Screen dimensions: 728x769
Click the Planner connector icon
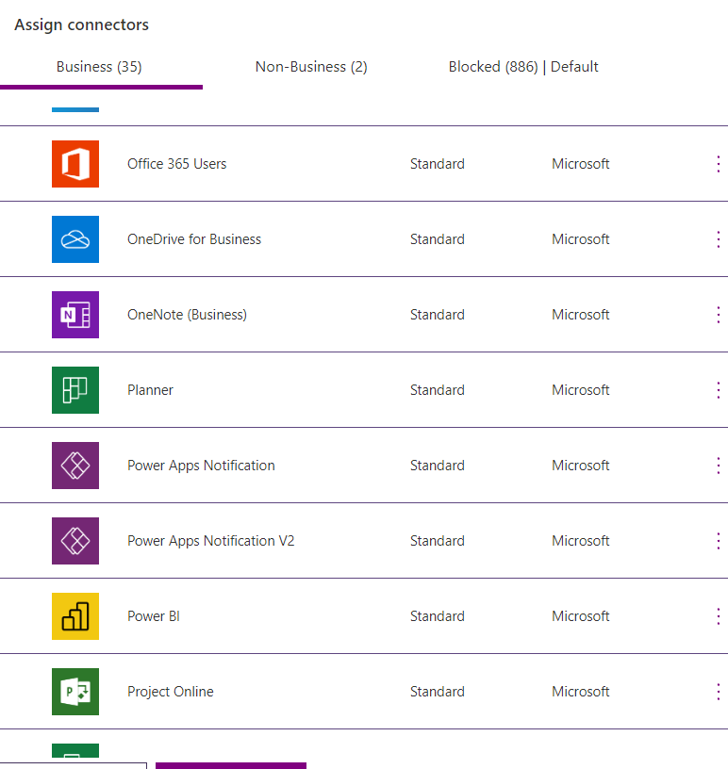(75, 389)
